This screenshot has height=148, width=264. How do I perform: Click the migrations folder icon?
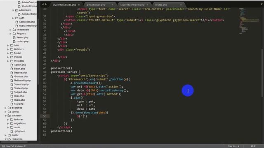12,123
